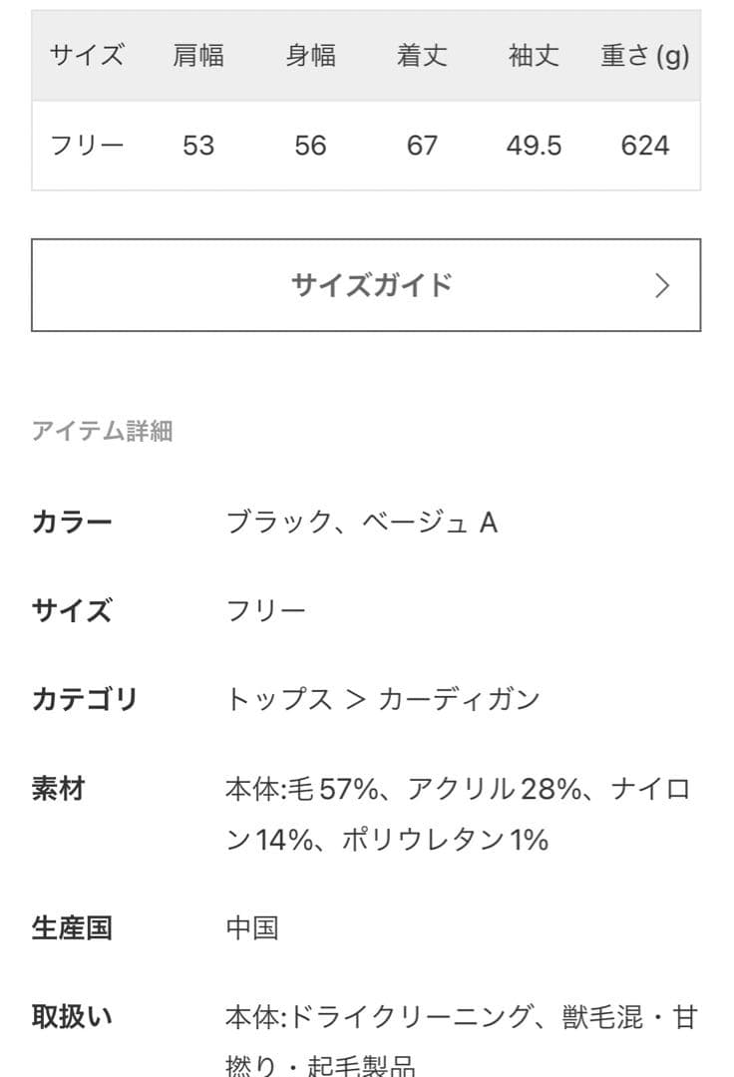Viewport: 734px width, 1077px height.
Task: Select the ブラック、ベージュ A color text
Action: click(361, 522)
